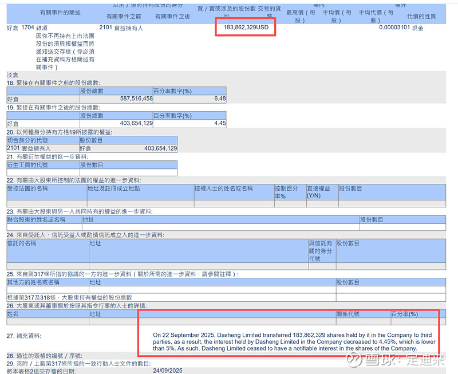The image size is (458, 374).
Task: Click the 有關事件之前 column header
Action: [124, 17]
